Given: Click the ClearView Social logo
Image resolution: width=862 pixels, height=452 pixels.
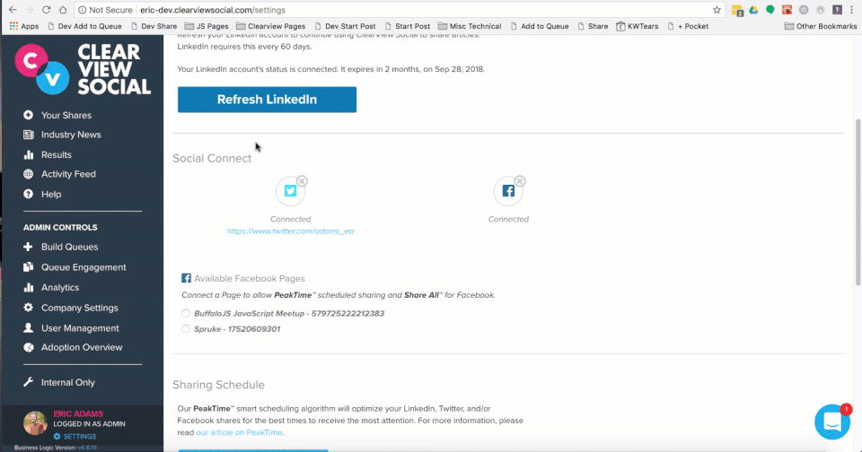Looking at the screenshot, I should coord(83,69).
